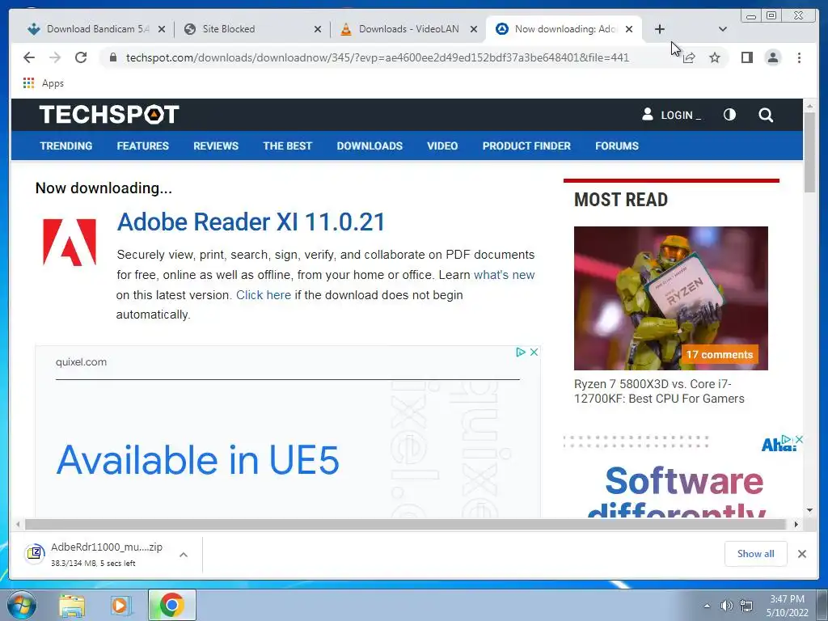Close the Site Blocked tab

pyautogui.click(x=317, y=29)
